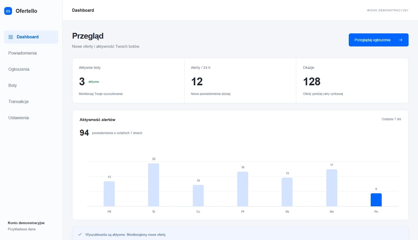Click "Oferty poniżej ceny rynkowej" caption
418x240 pixels.
click(x=323, y=94)
